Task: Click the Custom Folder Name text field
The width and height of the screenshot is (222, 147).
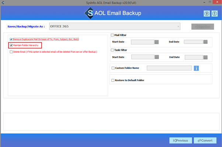Action: pos(169,68)
